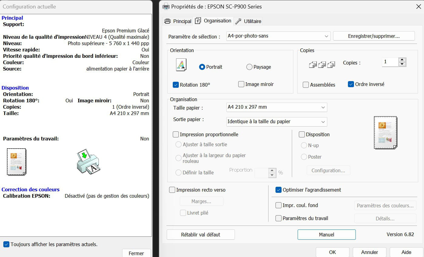The height and width of the screenshot is (257, 424).
Task: Enable the Image miroir checkbox
Action: (x=241, y=84)
